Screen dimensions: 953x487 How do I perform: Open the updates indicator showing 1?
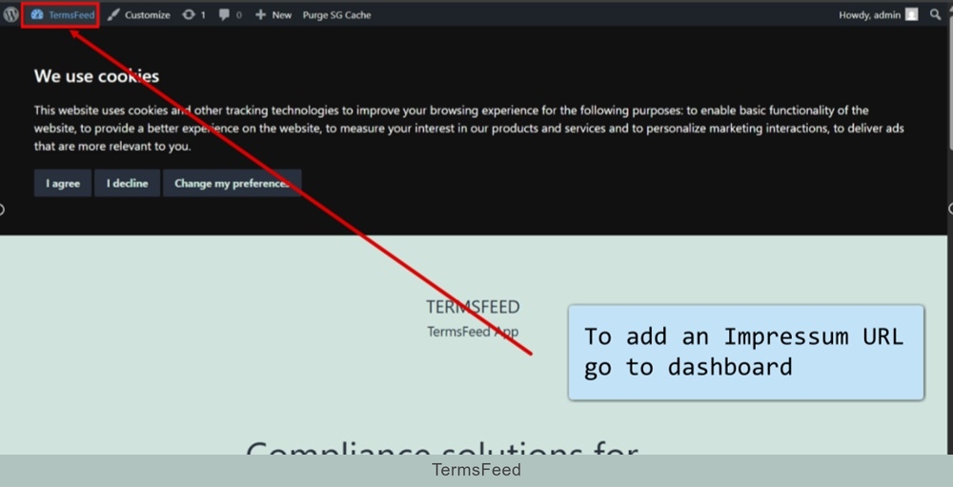193,14
